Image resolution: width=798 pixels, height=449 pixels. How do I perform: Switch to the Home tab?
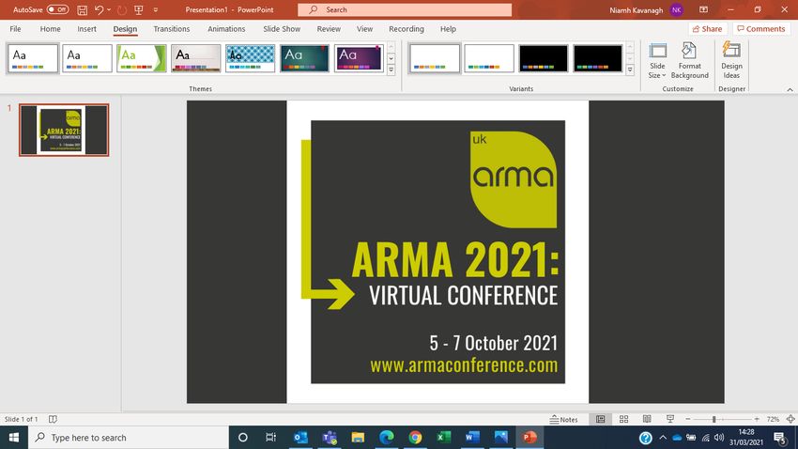click(x=50, y=29)
